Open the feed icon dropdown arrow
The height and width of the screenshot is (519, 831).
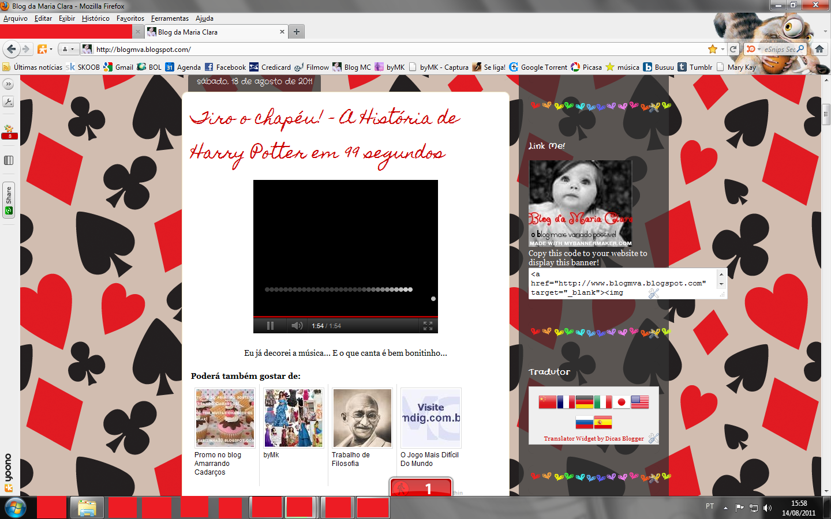pos(51,50)
